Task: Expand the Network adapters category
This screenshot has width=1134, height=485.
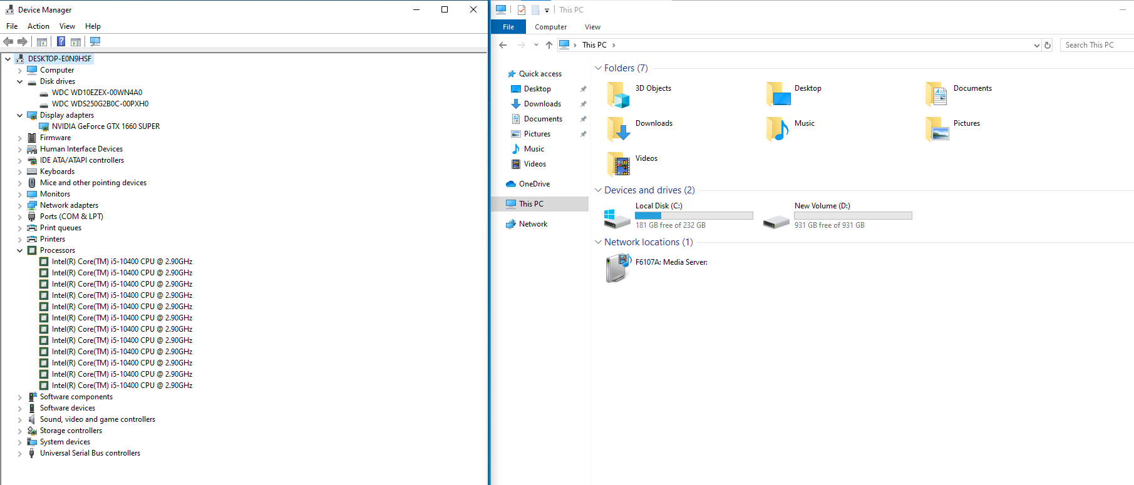Action: pos(19,205)
